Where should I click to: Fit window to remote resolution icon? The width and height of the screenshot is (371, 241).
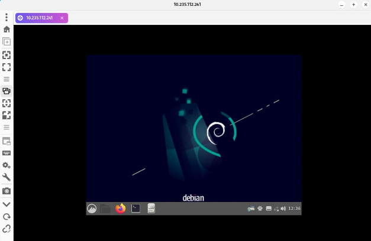[7, 55]
